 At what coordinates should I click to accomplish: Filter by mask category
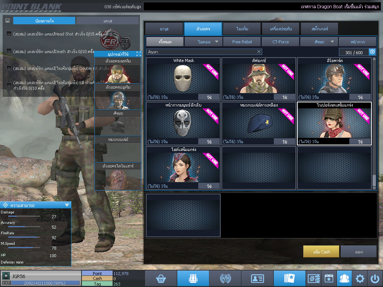[x=358, y=42]
